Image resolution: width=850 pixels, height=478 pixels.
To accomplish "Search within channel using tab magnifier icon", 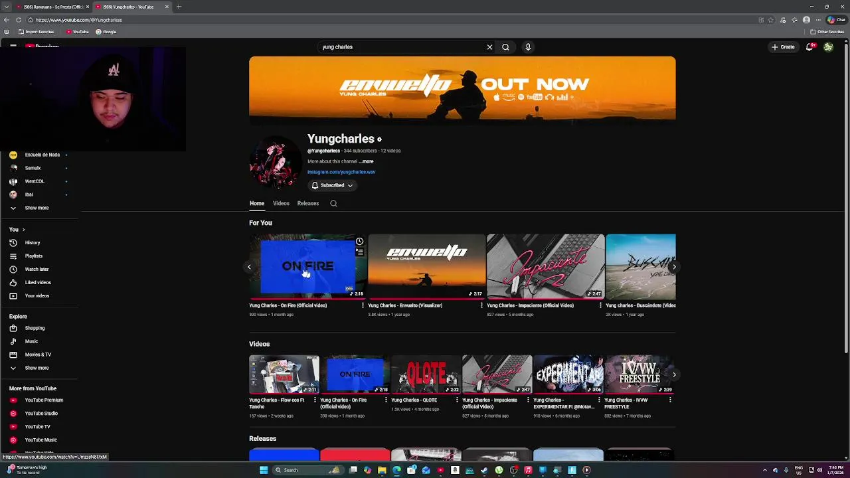I will pyautogui.click(x=333, y=204).
